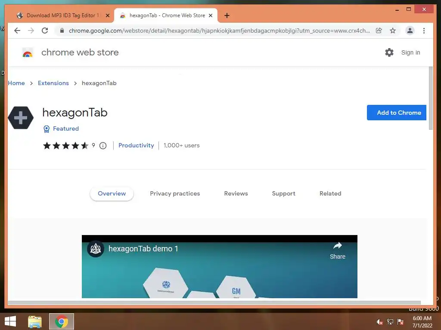Bookmark this page with the star icon
Viewport: 441px width, 330px height.
[x=393, y=31]
